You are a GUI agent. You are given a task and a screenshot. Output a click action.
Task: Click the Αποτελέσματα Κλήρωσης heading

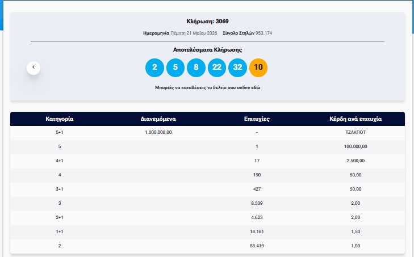pos(207,50)
